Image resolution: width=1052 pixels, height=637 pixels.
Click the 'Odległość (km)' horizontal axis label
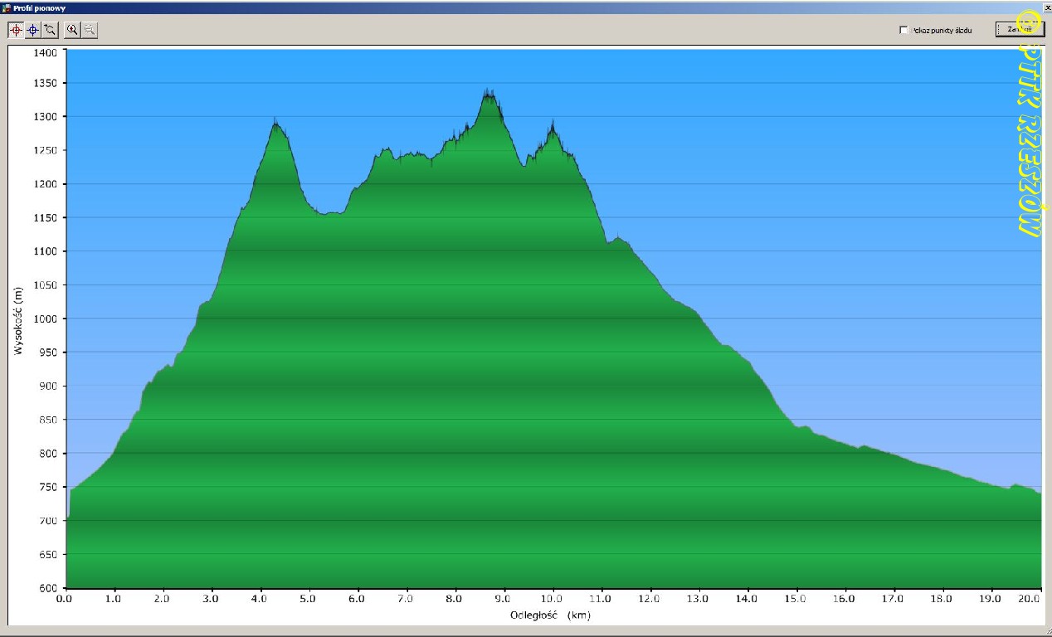(x=550, y=615)
